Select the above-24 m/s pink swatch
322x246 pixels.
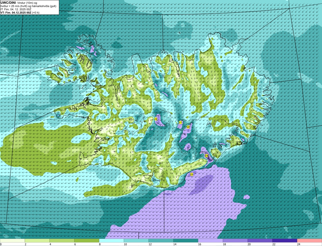pyautogui.click(x=310, y=241)
